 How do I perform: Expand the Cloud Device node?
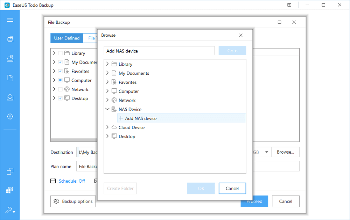click(x=107, y=127)
